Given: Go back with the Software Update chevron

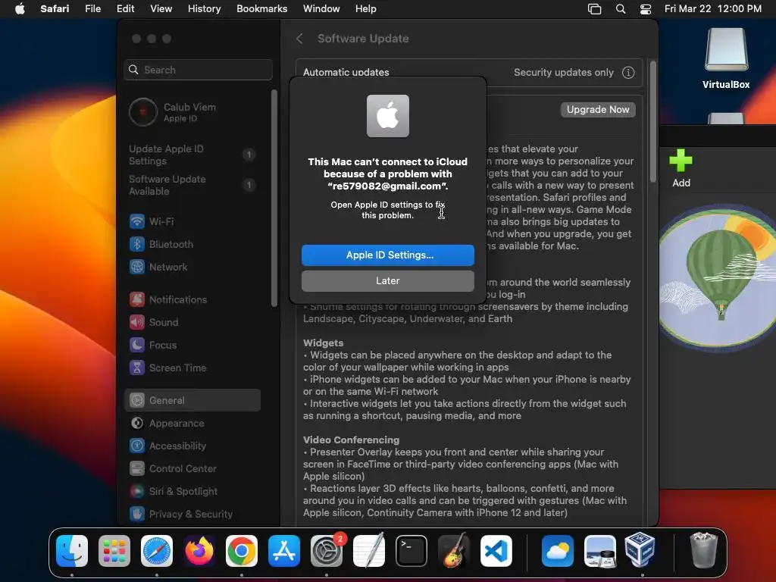Looking at the screenshot, I should 299,39.
